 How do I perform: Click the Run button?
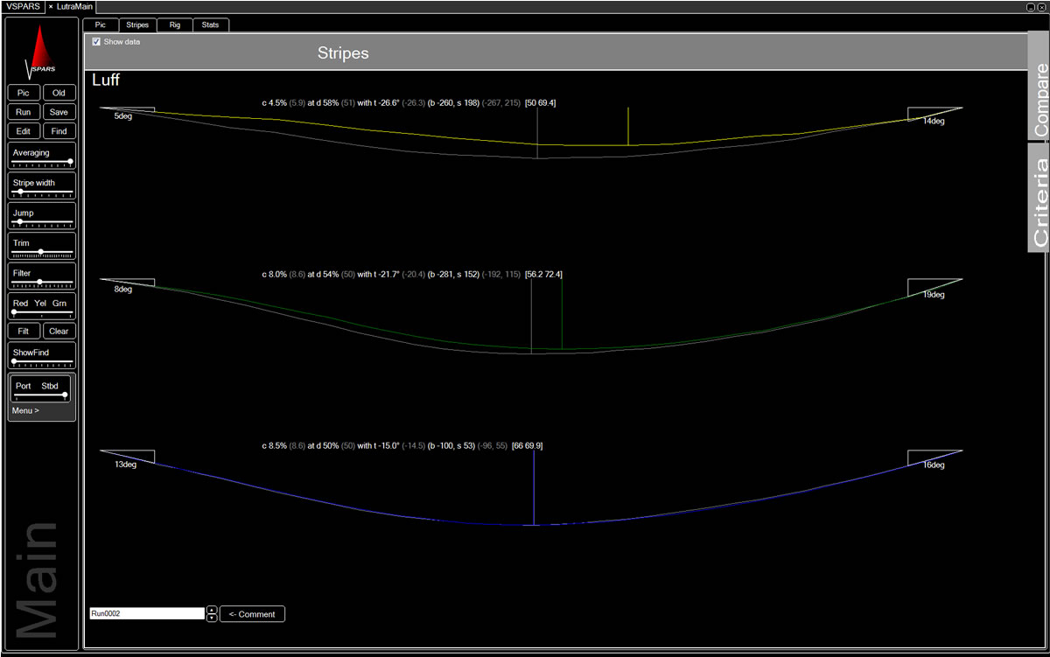coord(24,112)
